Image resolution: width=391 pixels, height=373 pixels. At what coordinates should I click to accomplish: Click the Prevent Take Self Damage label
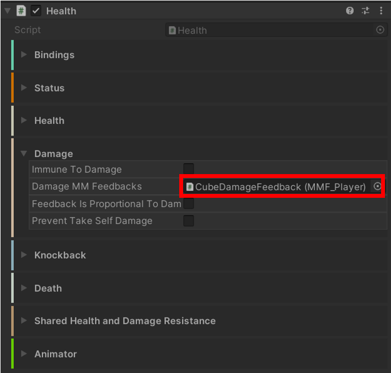point(92,221)
